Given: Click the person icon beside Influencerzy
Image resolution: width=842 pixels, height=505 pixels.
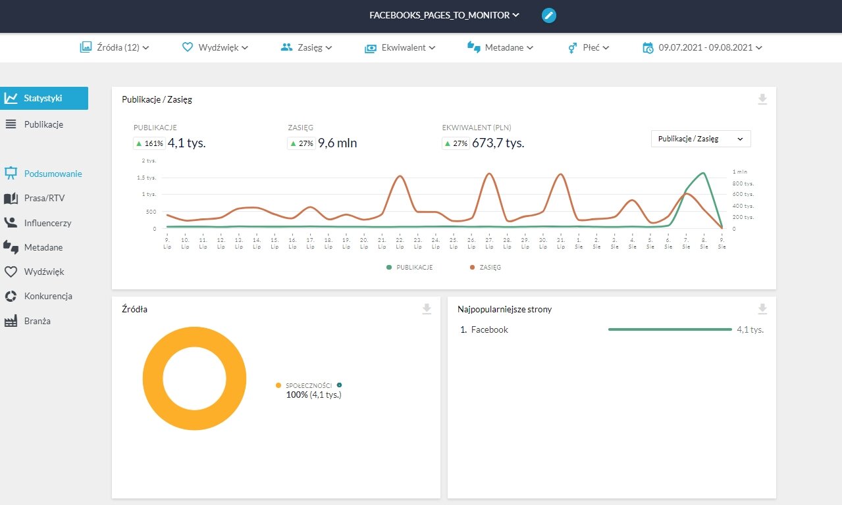Looking at the screenshot, I should tap(11, 223).
